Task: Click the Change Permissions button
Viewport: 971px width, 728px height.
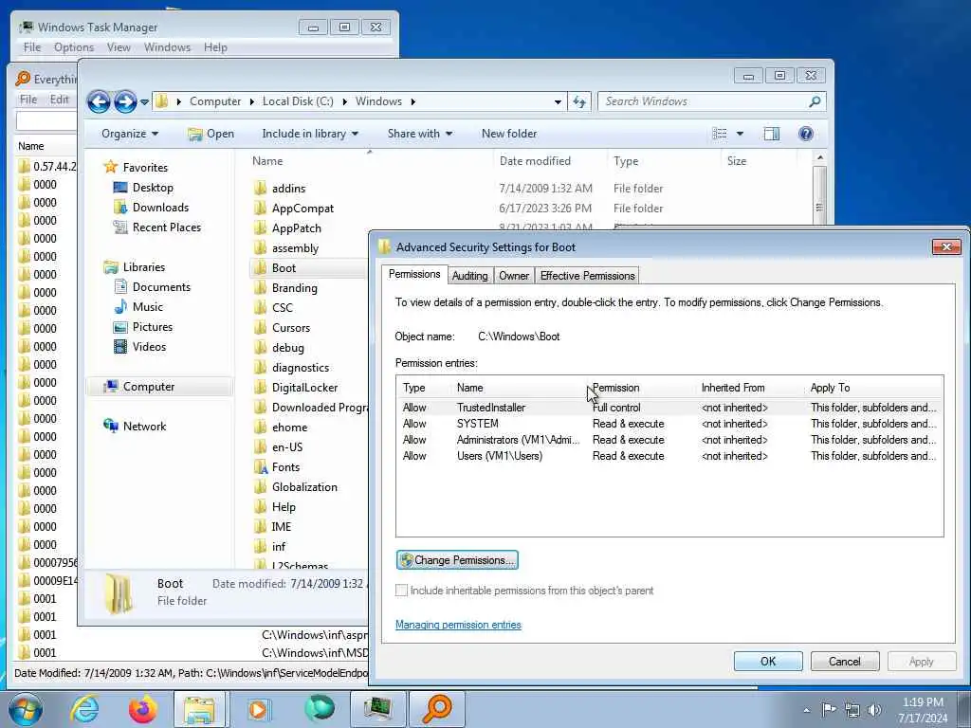Action: coord(457,560)
